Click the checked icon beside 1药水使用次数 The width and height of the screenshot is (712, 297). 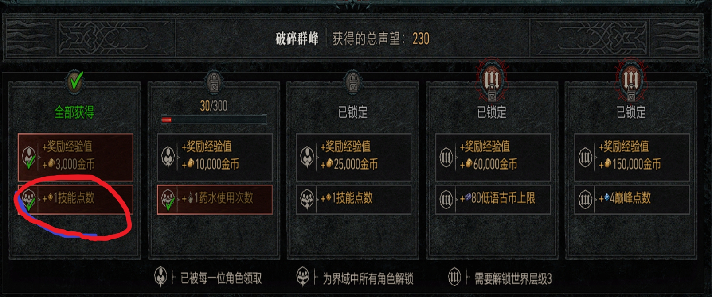tap(168, 200)
